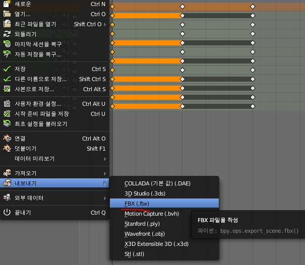This screenshot has width=305, height=265.
Task: Select 끝내기 to quit
Action: (54, 212)
